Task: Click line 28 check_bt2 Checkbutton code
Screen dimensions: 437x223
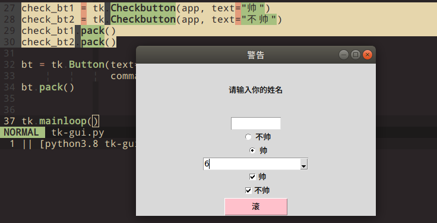Action: click(152, 19)
